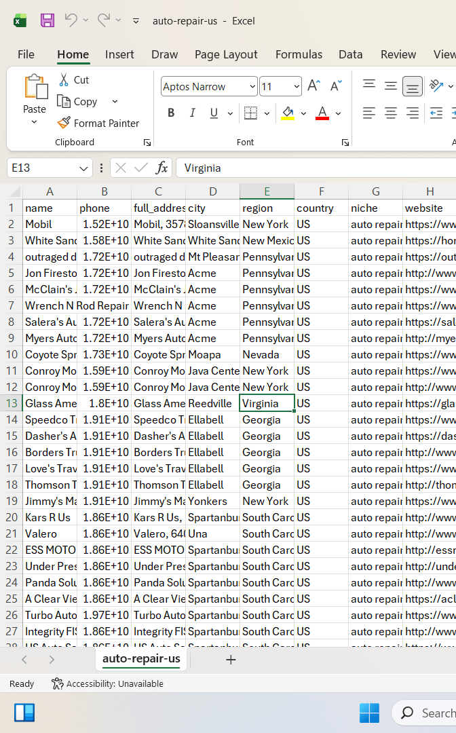
Task: Click the Paste clipboard icon
Action: point(35,87)
